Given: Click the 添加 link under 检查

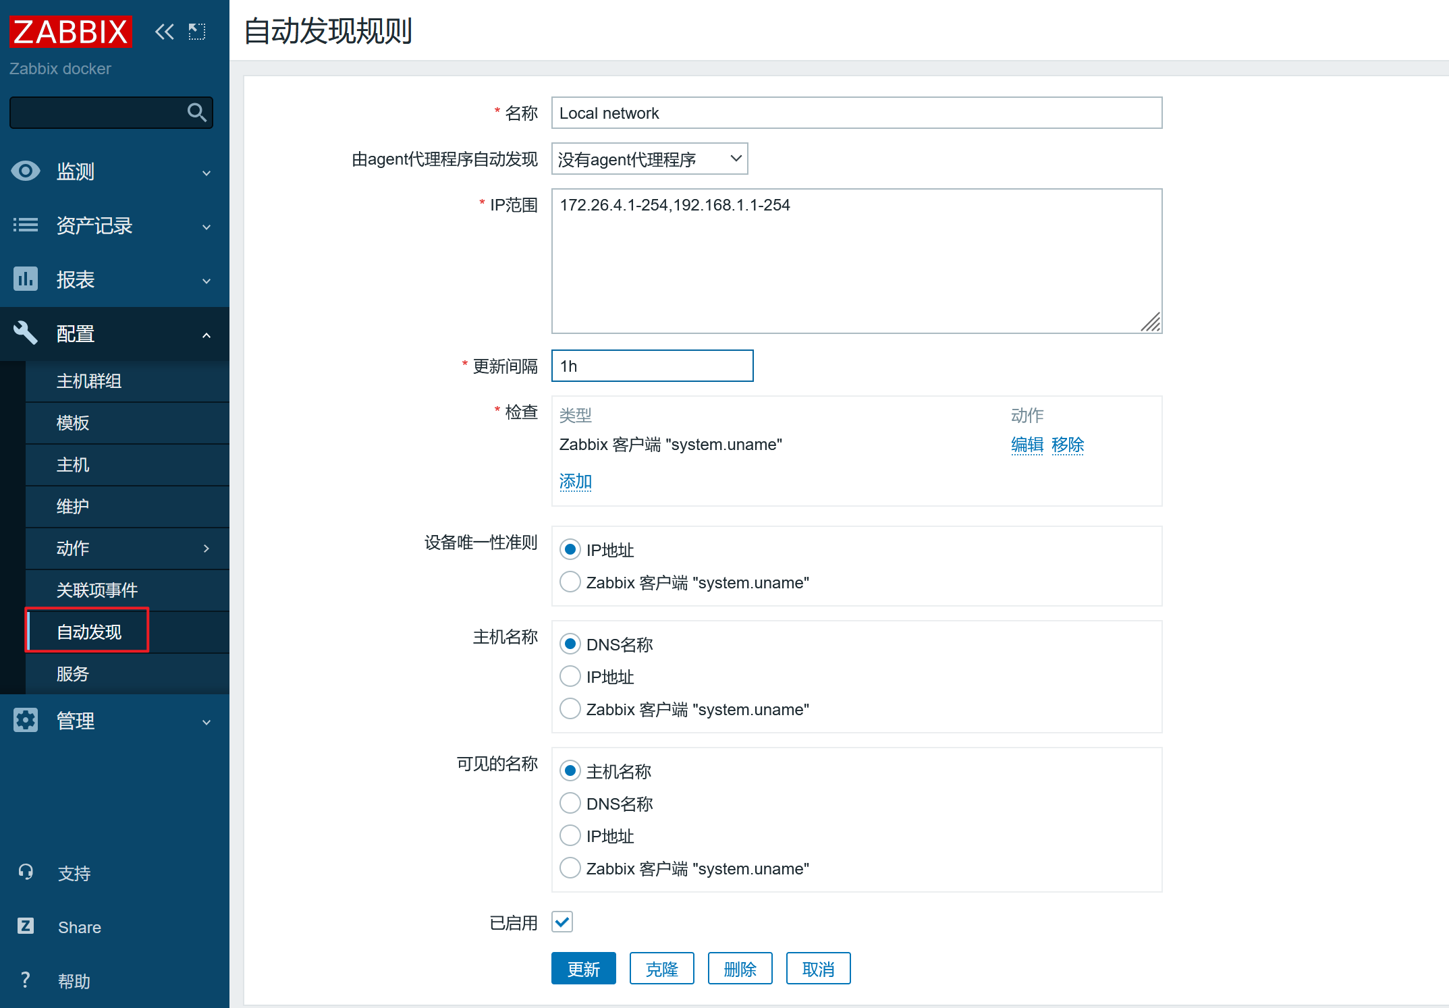Looking at the screenshot, I should (x=575, y=481).
